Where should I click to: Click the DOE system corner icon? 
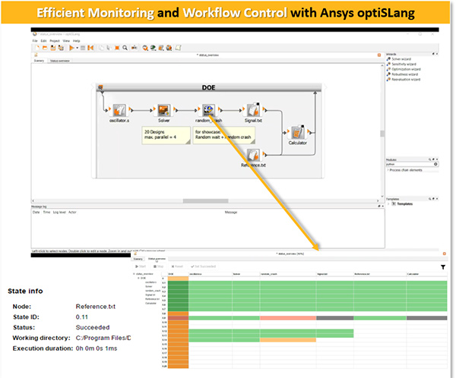pos(100,87)
